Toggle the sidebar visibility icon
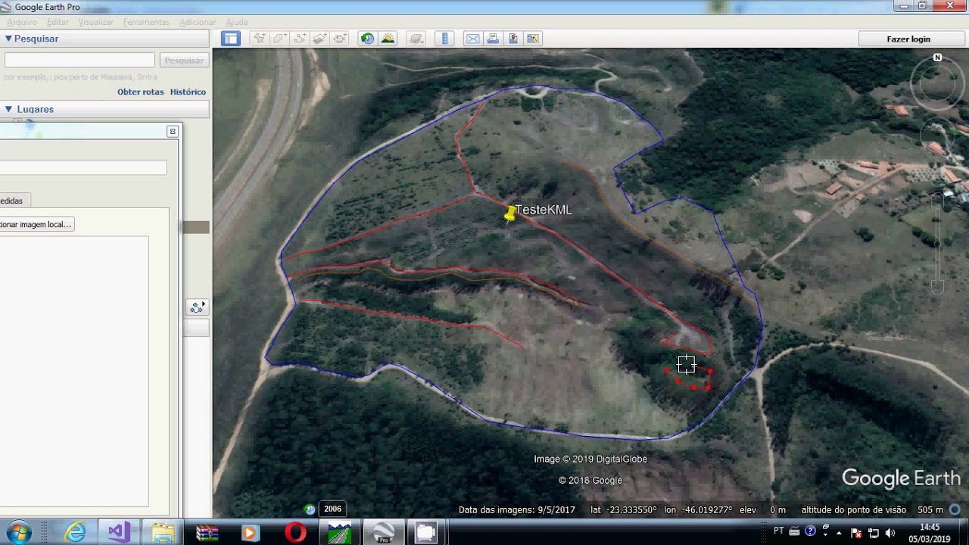969x545 pixels. (x=231, y=39)
